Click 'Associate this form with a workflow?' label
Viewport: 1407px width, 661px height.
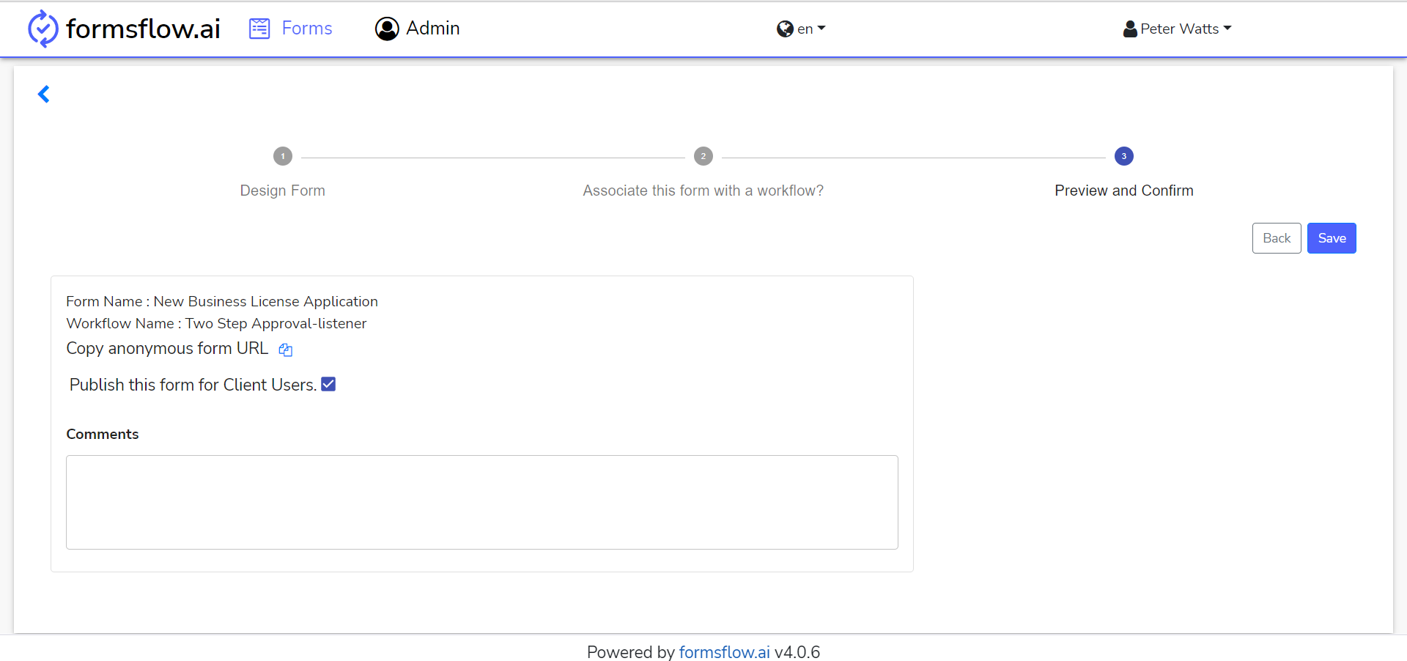pyautogui.click(x=703, y=191)
